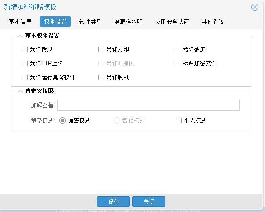Image resolution: width=265 pixels, height=212 pixels.
Task: Collapse the 基本权限设置 section
Action: pyautogui.click(x=20, y=36)
